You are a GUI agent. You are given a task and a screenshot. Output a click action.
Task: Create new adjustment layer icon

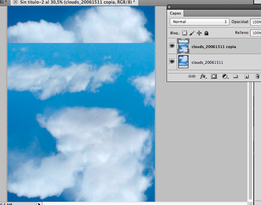[x=225, y=76]
